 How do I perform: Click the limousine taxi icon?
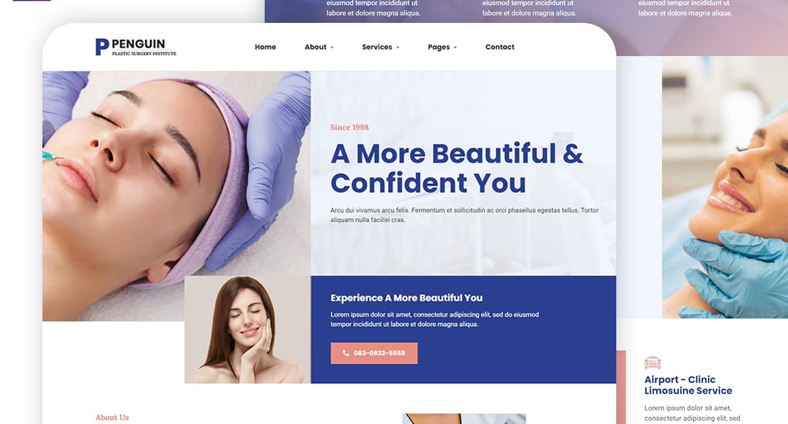[653, 362]
